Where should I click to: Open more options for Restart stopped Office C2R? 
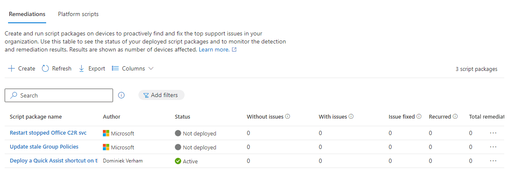(493, 133)
